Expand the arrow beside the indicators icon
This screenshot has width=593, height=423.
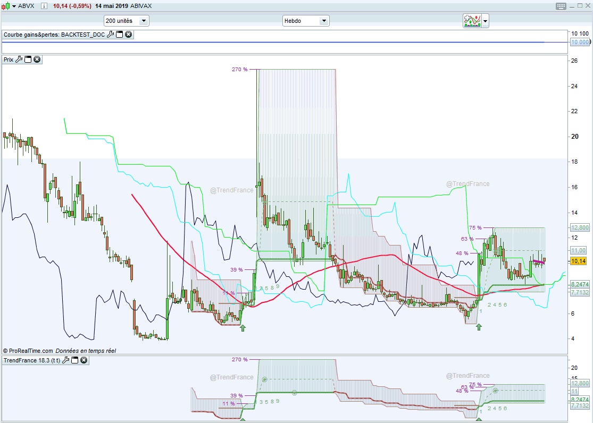click(485, 21)
